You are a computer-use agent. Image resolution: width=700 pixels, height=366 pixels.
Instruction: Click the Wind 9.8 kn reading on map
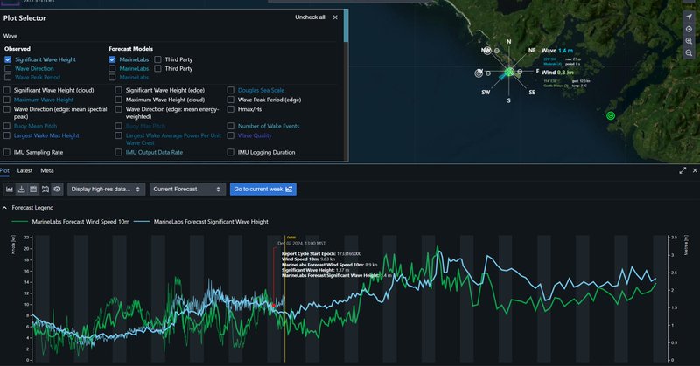(557, 73)
